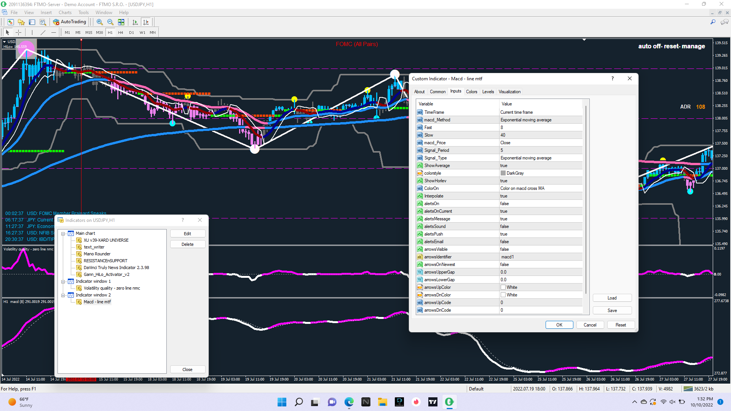Switch to the Colors tab
The height and width of the screenshot is (411, 731).
[x=471, y=92]
